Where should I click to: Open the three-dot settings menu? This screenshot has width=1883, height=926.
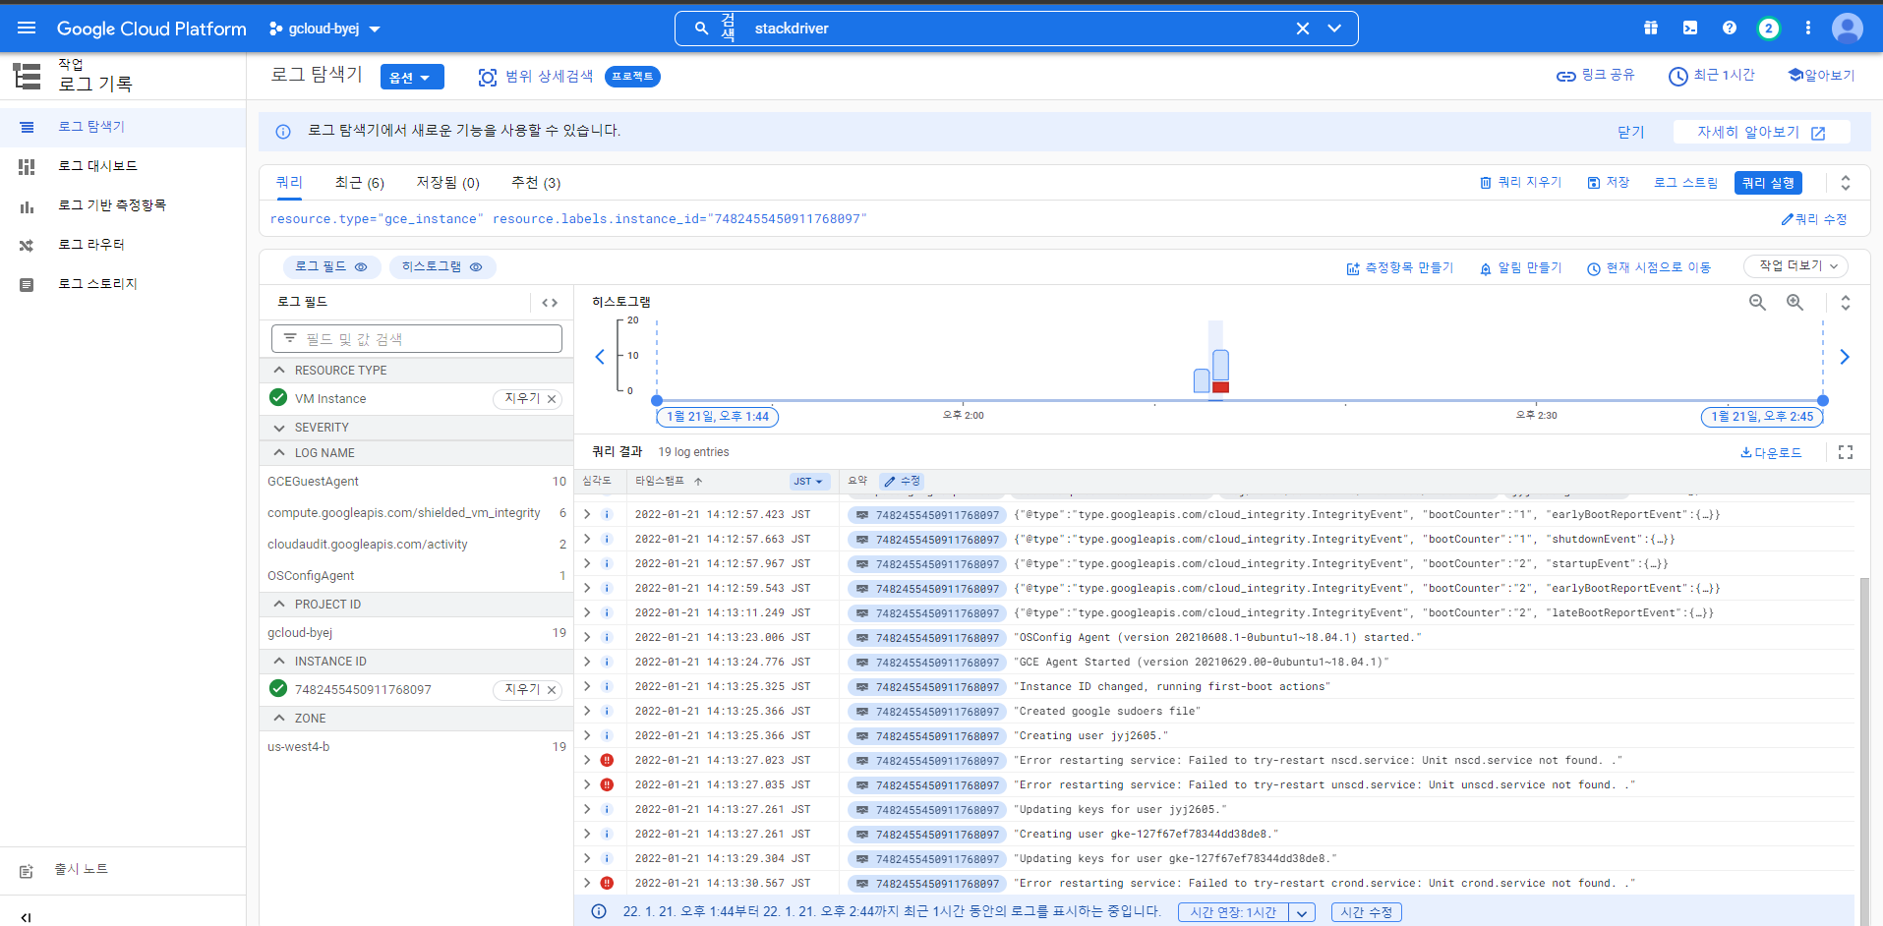(1808, 29)
